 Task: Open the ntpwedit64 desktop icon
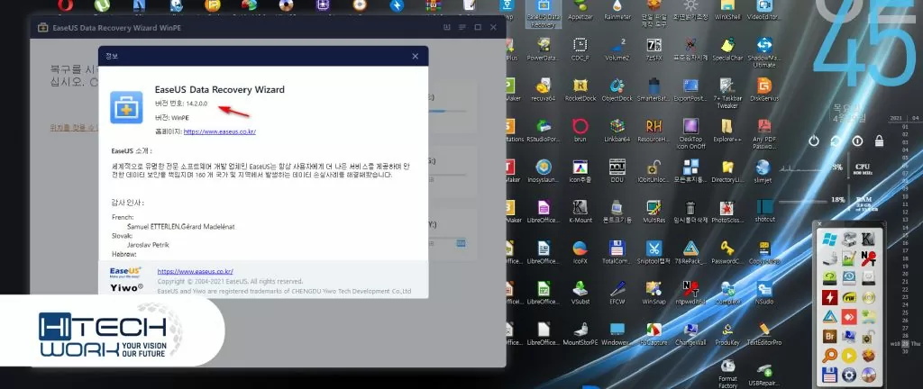690,293
